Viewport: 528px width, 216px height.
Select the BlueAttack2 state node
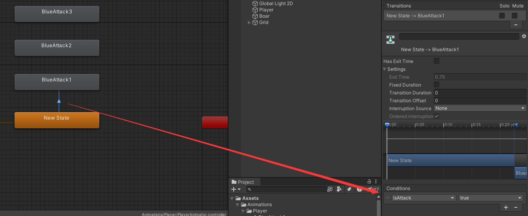(x=57, y=48)
